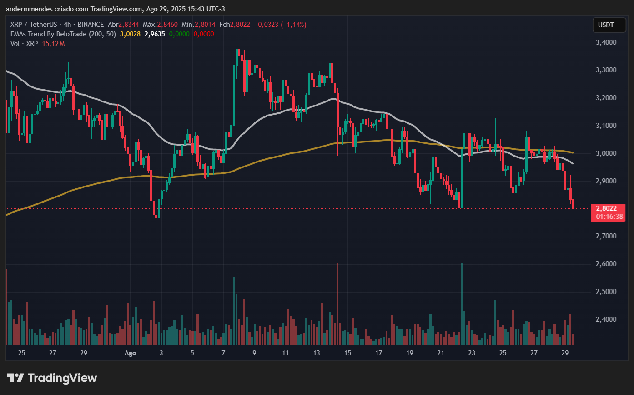
Task: Click the 3,0000 price axis label
Action: (x=606, y=153)
